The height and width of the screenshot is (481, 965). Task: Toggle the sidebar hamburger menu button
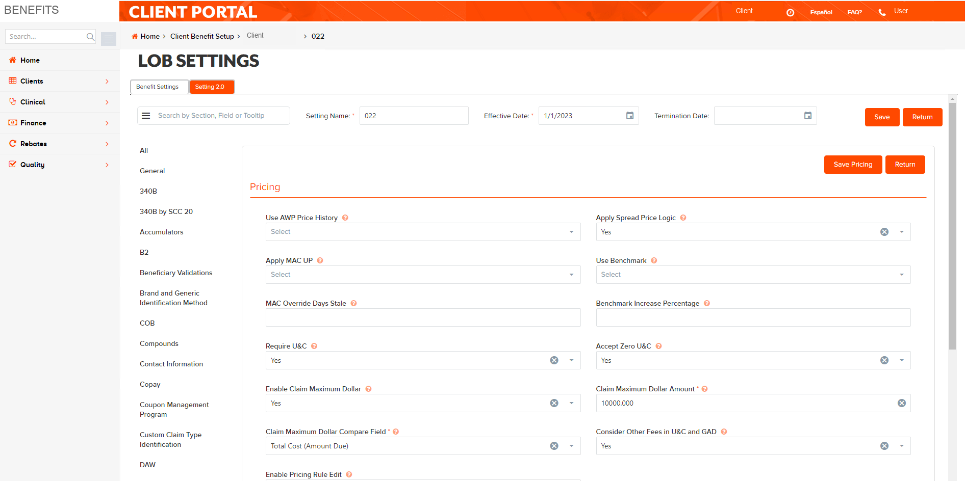[109, 39]
